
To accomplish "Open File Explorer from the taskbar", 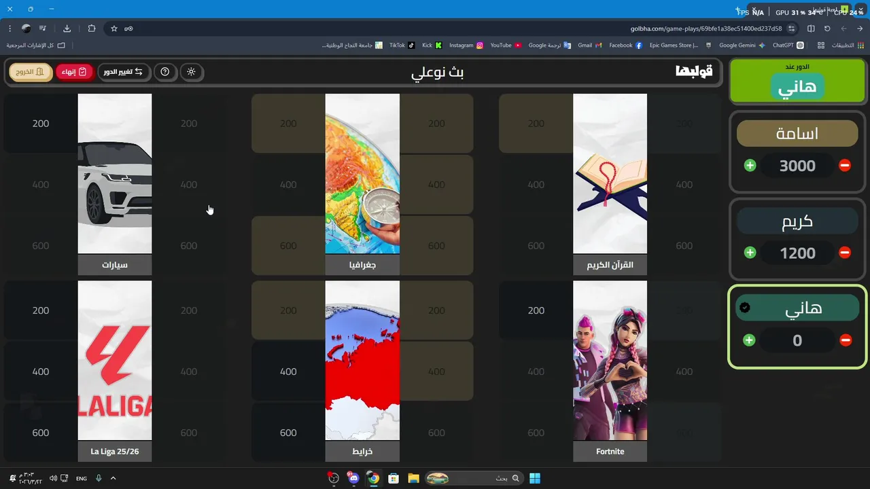I will [413, 478].
